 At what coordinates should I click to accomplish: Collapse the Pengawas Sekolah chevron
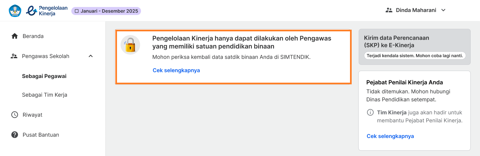[x=91, y=56]
